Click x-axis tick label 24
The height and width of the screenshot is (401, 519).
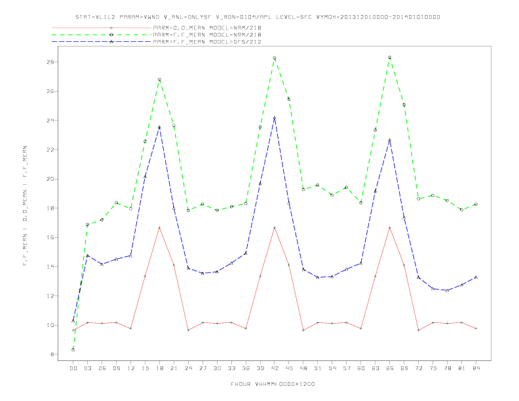188,368
